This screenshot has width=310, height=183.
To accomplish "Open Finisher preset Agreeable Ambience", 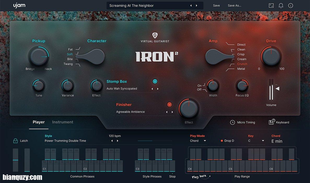I will pyautogui.click(x=130, y=112).
